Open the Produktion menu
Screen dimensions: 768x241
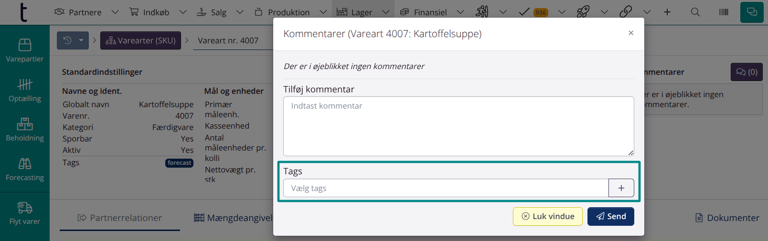pos(282,12)
